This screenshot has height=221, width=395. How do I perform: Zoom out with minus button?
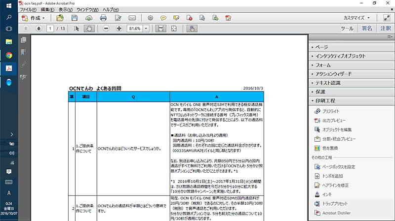(x=106, y=29)
